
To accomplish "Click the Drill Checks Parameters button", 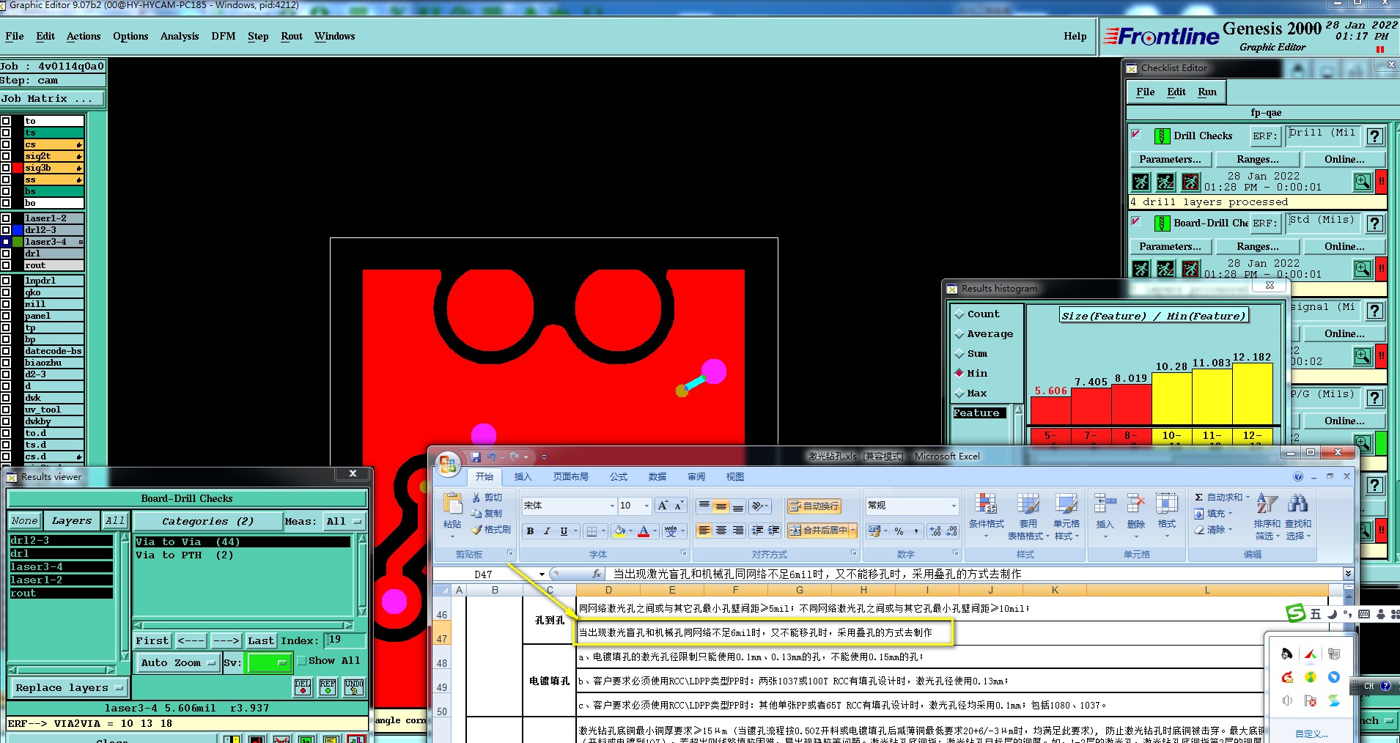I will 1170,159.
